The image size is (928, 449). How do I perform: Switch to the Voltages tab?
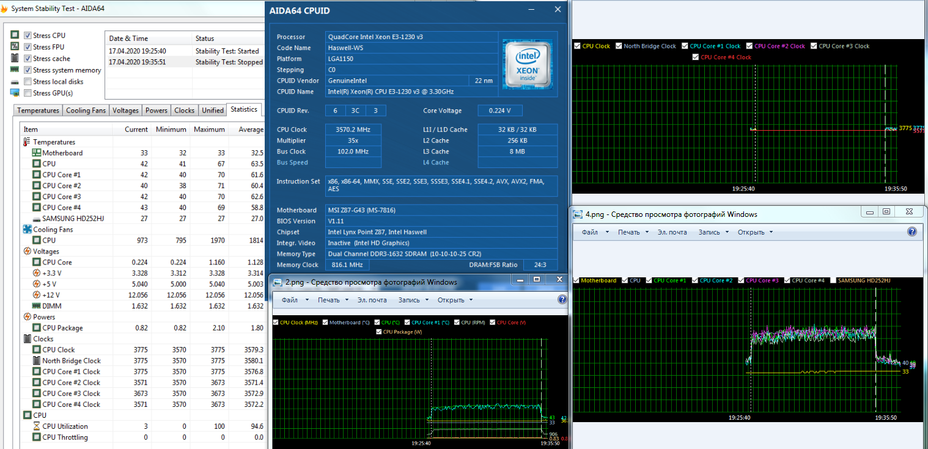point(126,111)
